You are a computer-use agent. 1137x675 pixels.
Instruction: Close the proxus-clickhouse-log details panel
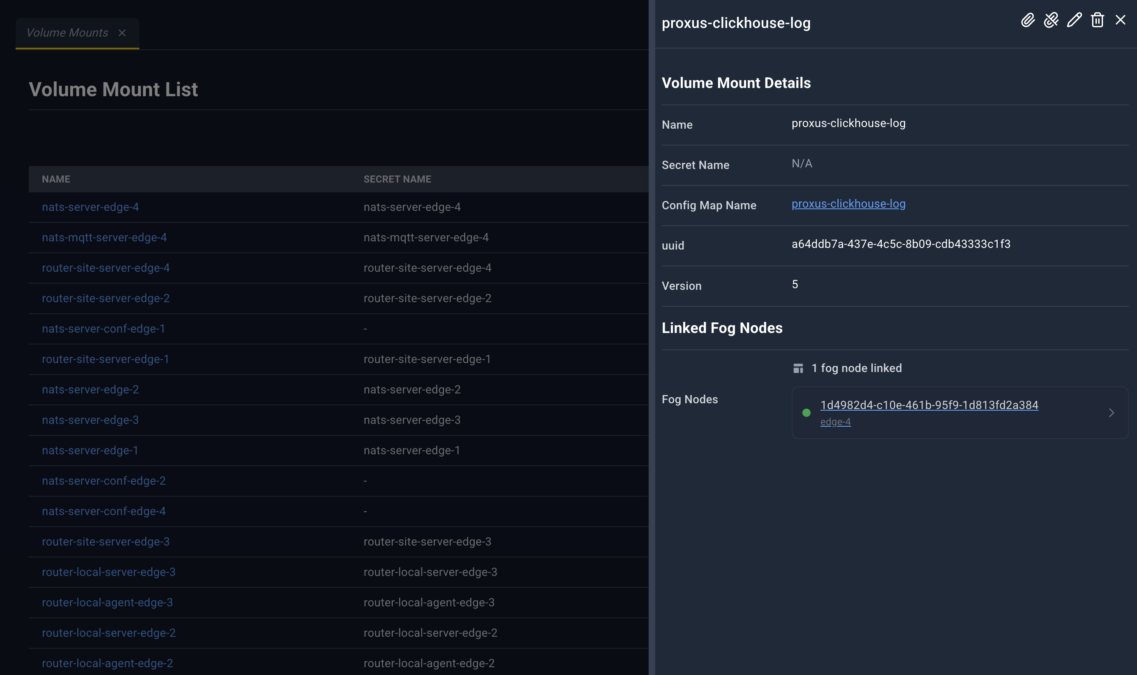(1121, 20)
